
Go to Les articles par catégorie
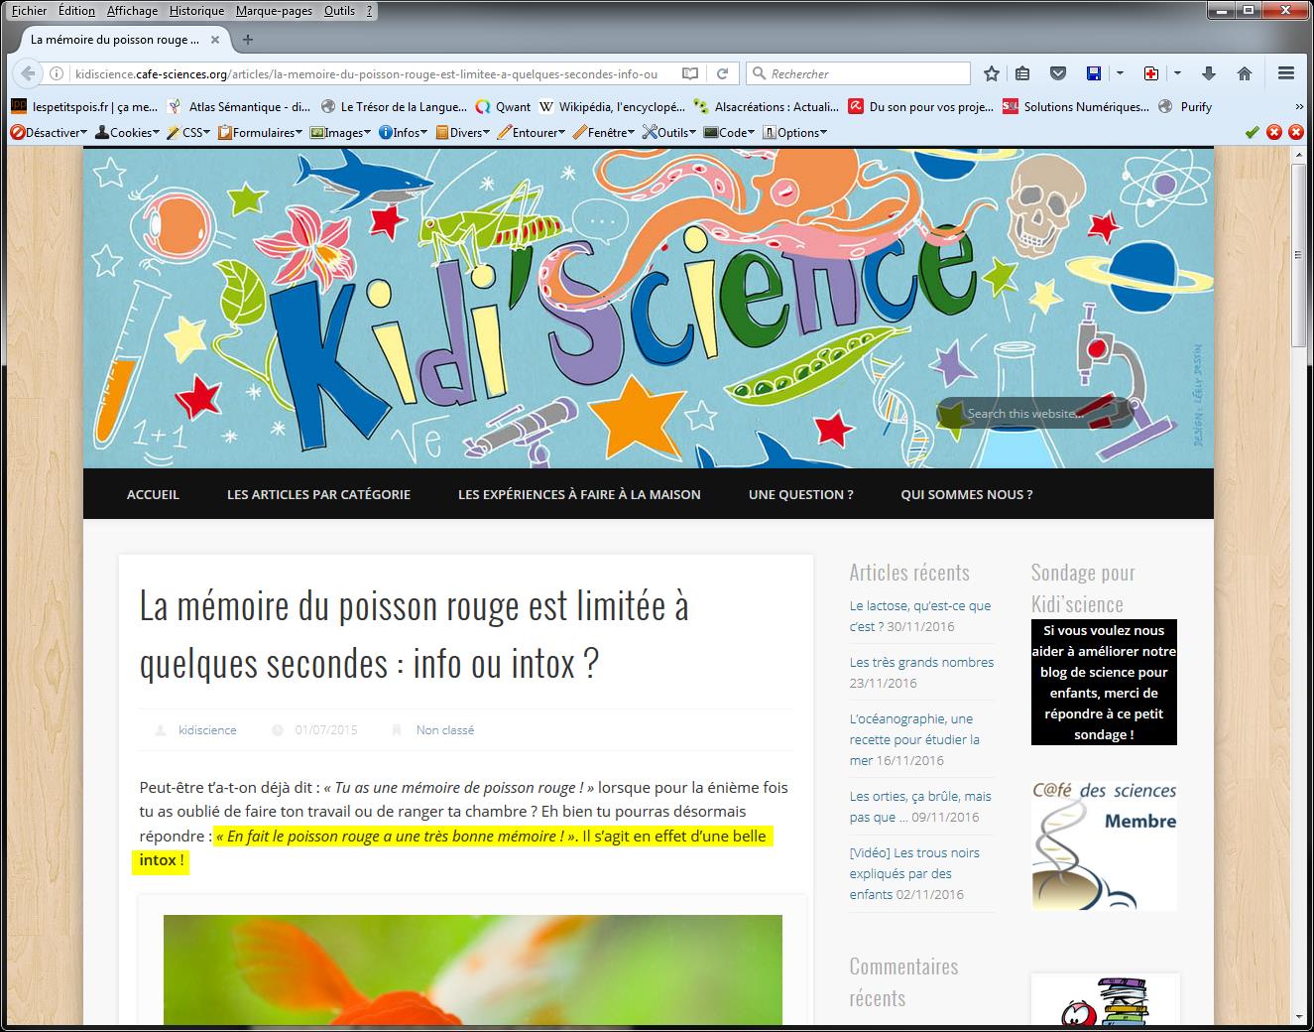tap(318, 494)
